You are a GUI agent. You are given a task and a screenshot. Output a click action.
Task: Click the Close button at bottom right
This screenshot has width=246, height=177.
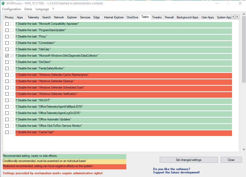231,160
